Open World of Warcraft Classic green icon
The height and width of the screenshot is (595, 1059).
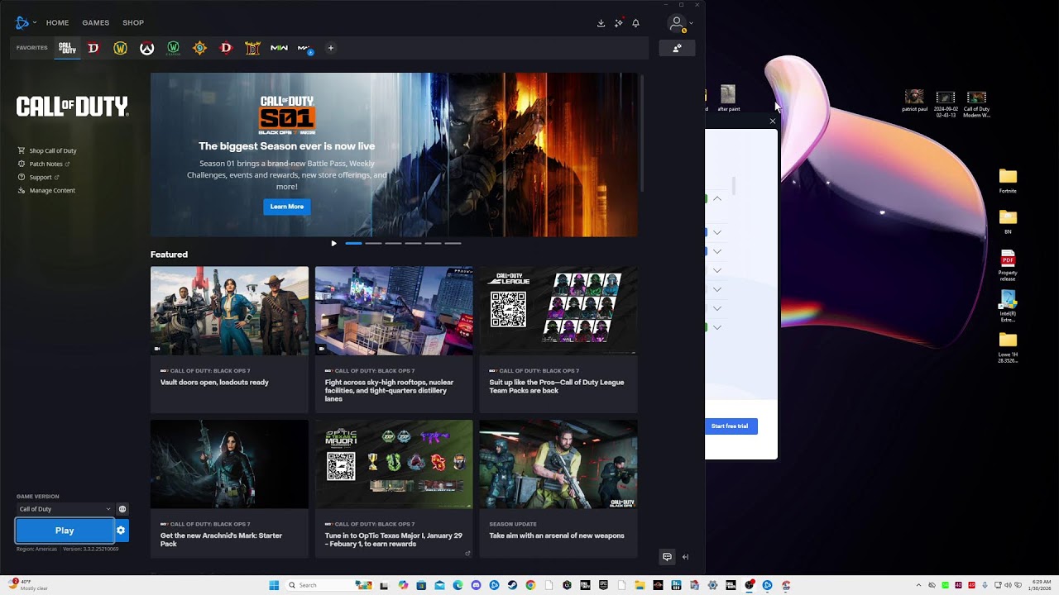(x=173, y=48)
